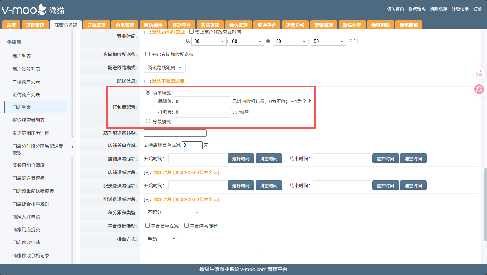Open the 接单方式 手动 dropdown

(x=162, y=239)
